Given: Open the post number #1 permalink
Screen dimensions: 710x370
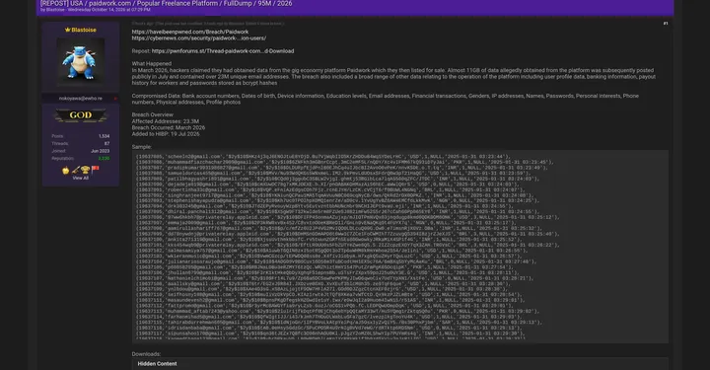Looking at the screenshot, I should point(666,24).
